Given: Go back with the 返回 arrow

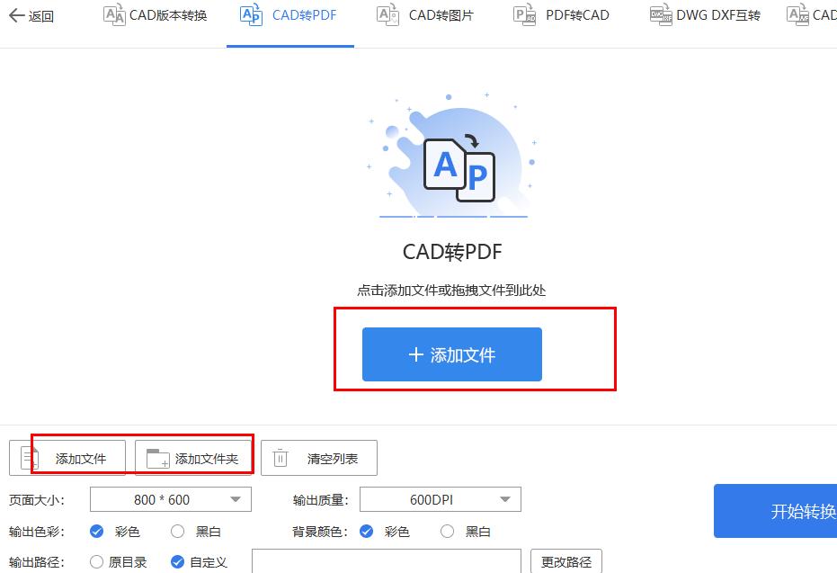Looking at the screenshot, I should click(16, 15).
